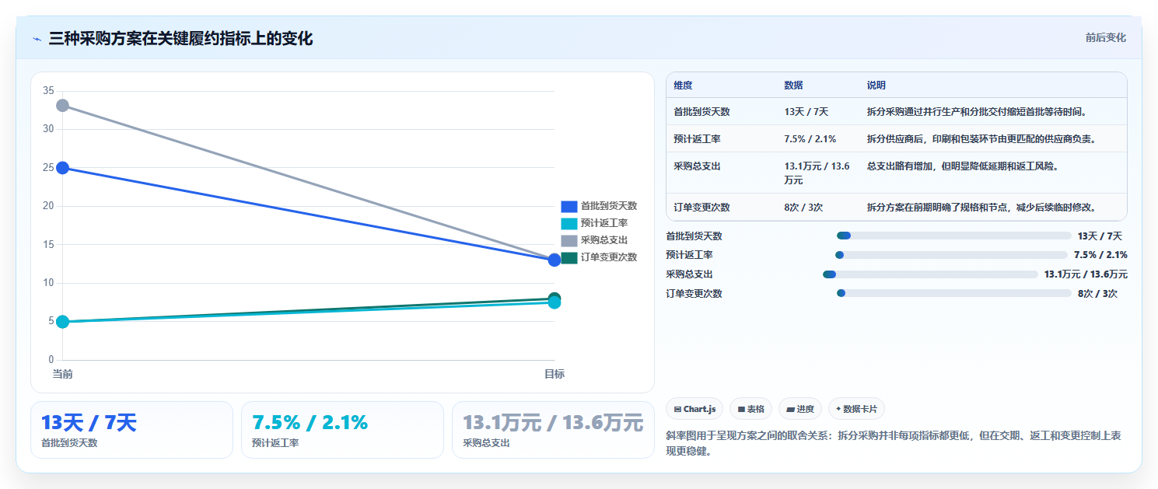The height and width of the screenshot is (489, 1158).
Task: Click the 说明 table column header
Action: (x=876, y=85)
